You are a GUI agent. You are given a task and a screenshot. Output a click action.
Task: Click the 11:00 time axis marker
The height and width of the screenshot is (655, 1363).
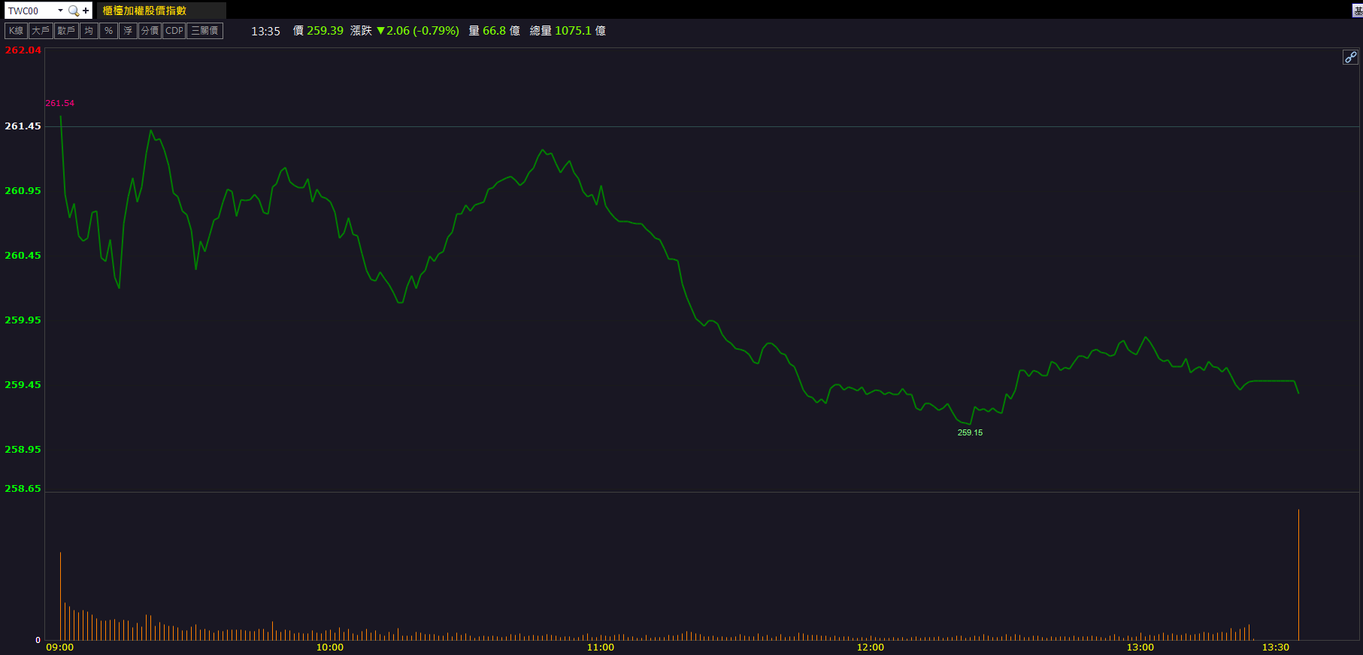[600, 647]
